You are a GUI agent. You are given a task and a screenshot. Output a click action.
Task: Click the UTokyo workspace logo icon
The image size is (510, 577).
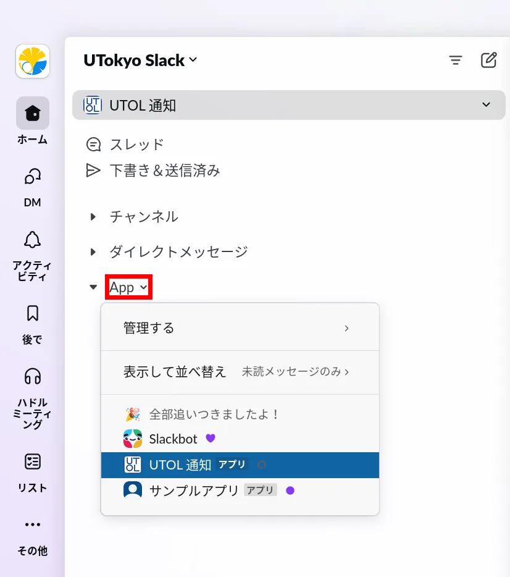(33, 61)
